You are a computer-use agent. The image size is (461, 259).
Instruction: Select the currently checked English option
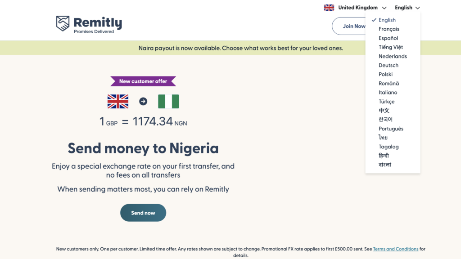[387, 20]
